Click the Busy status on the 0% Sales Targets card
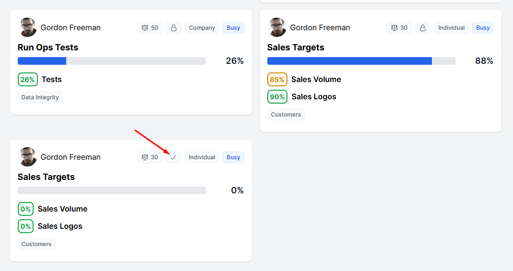This screenshot has width=513, height=271. tap(234, 157)
